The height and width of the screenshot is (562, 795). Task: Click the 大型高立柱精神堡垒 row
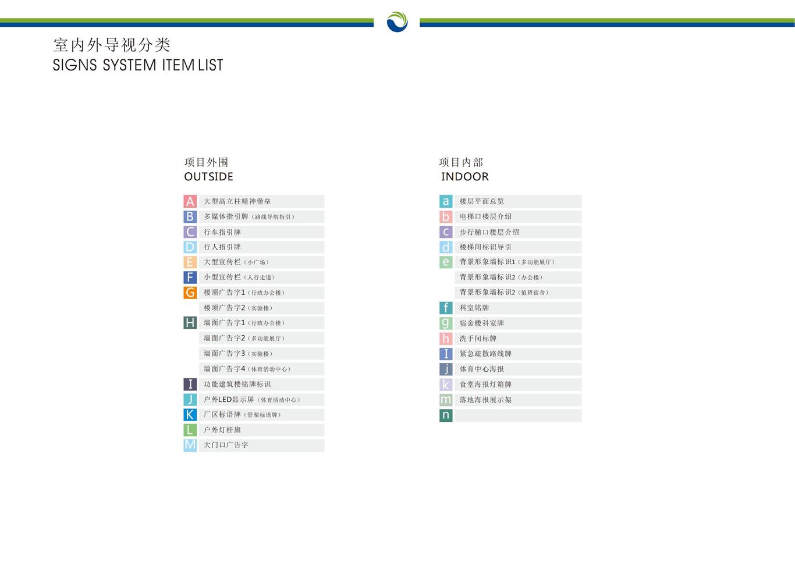tap(261, 201)
